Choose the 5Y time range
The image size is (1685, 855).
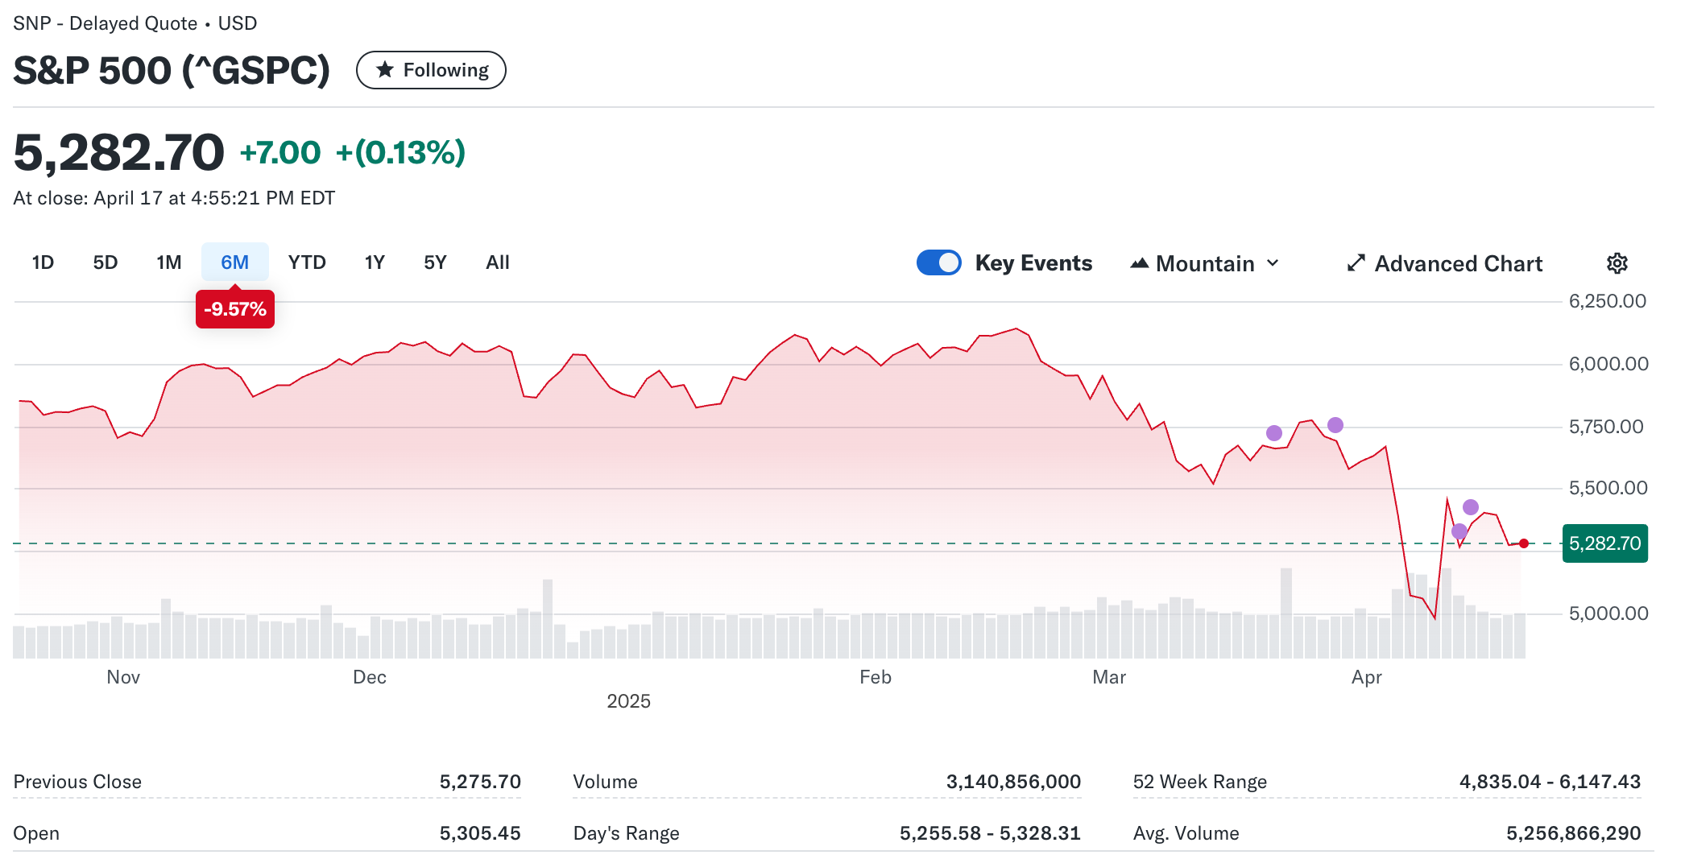click(x=435, y=262)
